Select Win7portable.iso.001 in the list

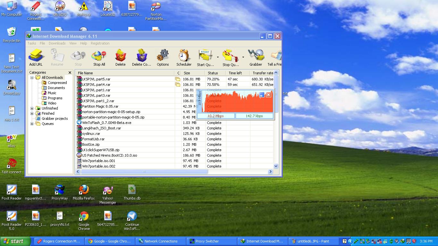pos(175,161)
